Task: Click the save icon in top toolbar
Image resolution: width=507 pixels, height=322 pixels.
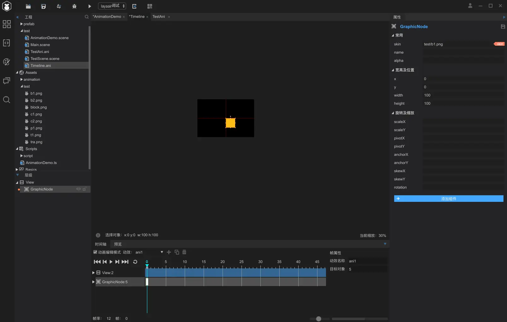Action: pos(44,6)
